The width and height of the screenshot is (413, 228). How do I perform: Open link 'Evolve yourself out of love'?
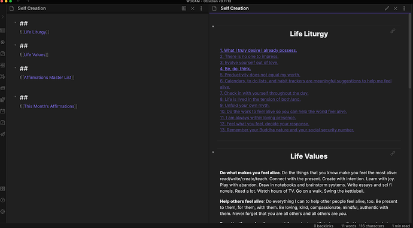pos(249,63)
